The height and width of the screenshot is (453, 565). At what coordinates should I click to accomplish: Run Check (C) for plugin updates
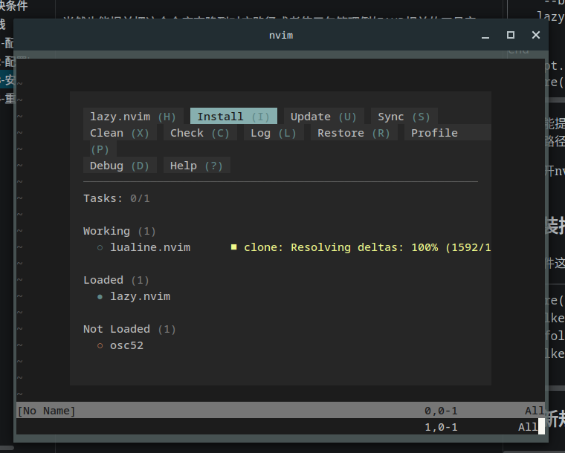coord(199,133)
